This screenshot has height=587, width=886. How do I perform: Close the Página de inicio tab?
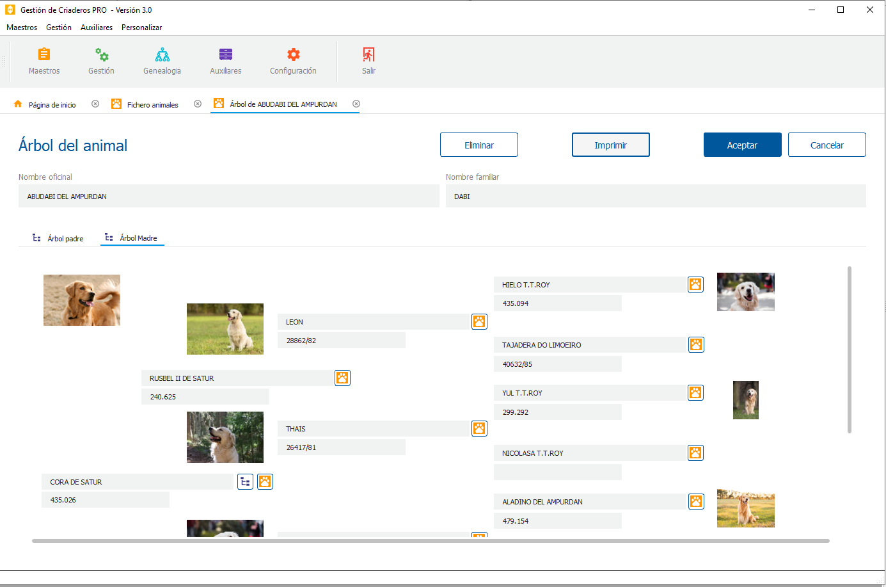pos(95,104)
